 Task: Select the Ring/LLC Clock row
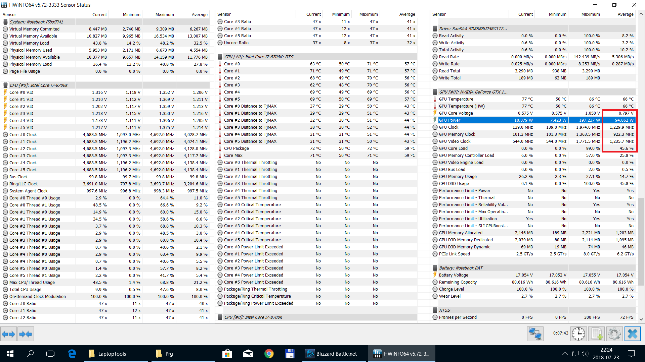105,184
